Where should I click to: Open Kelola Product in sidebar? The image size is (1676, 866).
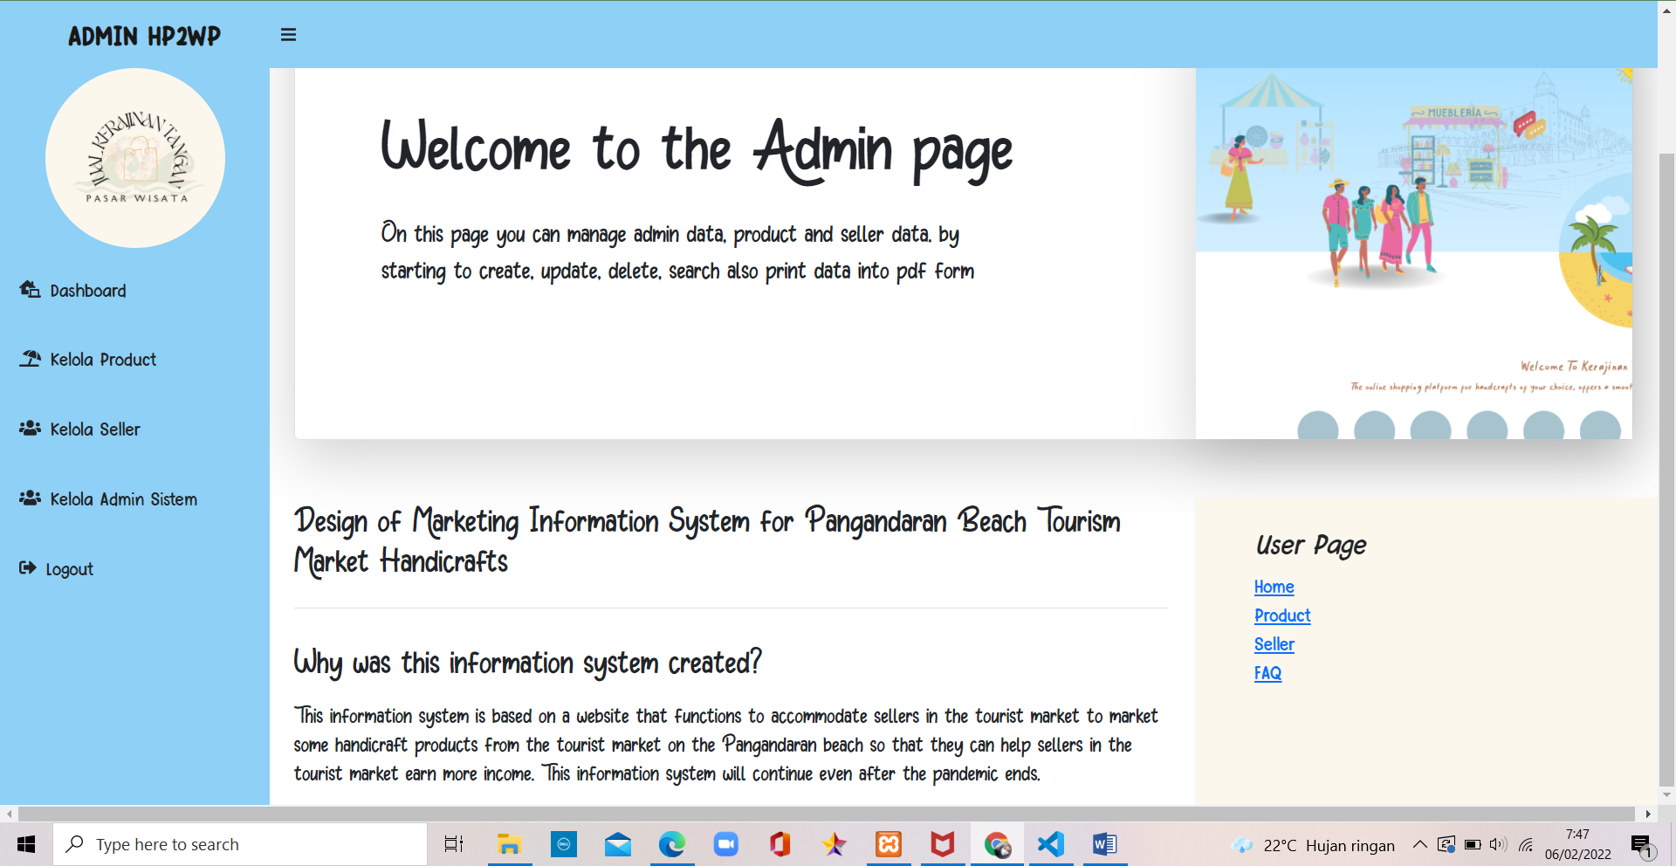click(x=102, y=360)
